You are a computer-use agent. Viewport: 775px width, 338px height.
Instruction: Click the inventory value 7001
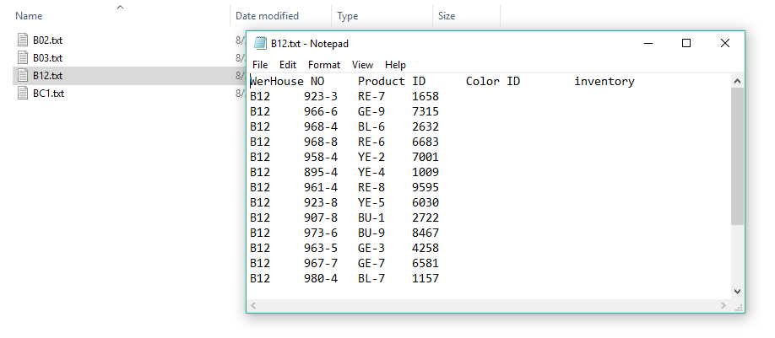[425, 158]
